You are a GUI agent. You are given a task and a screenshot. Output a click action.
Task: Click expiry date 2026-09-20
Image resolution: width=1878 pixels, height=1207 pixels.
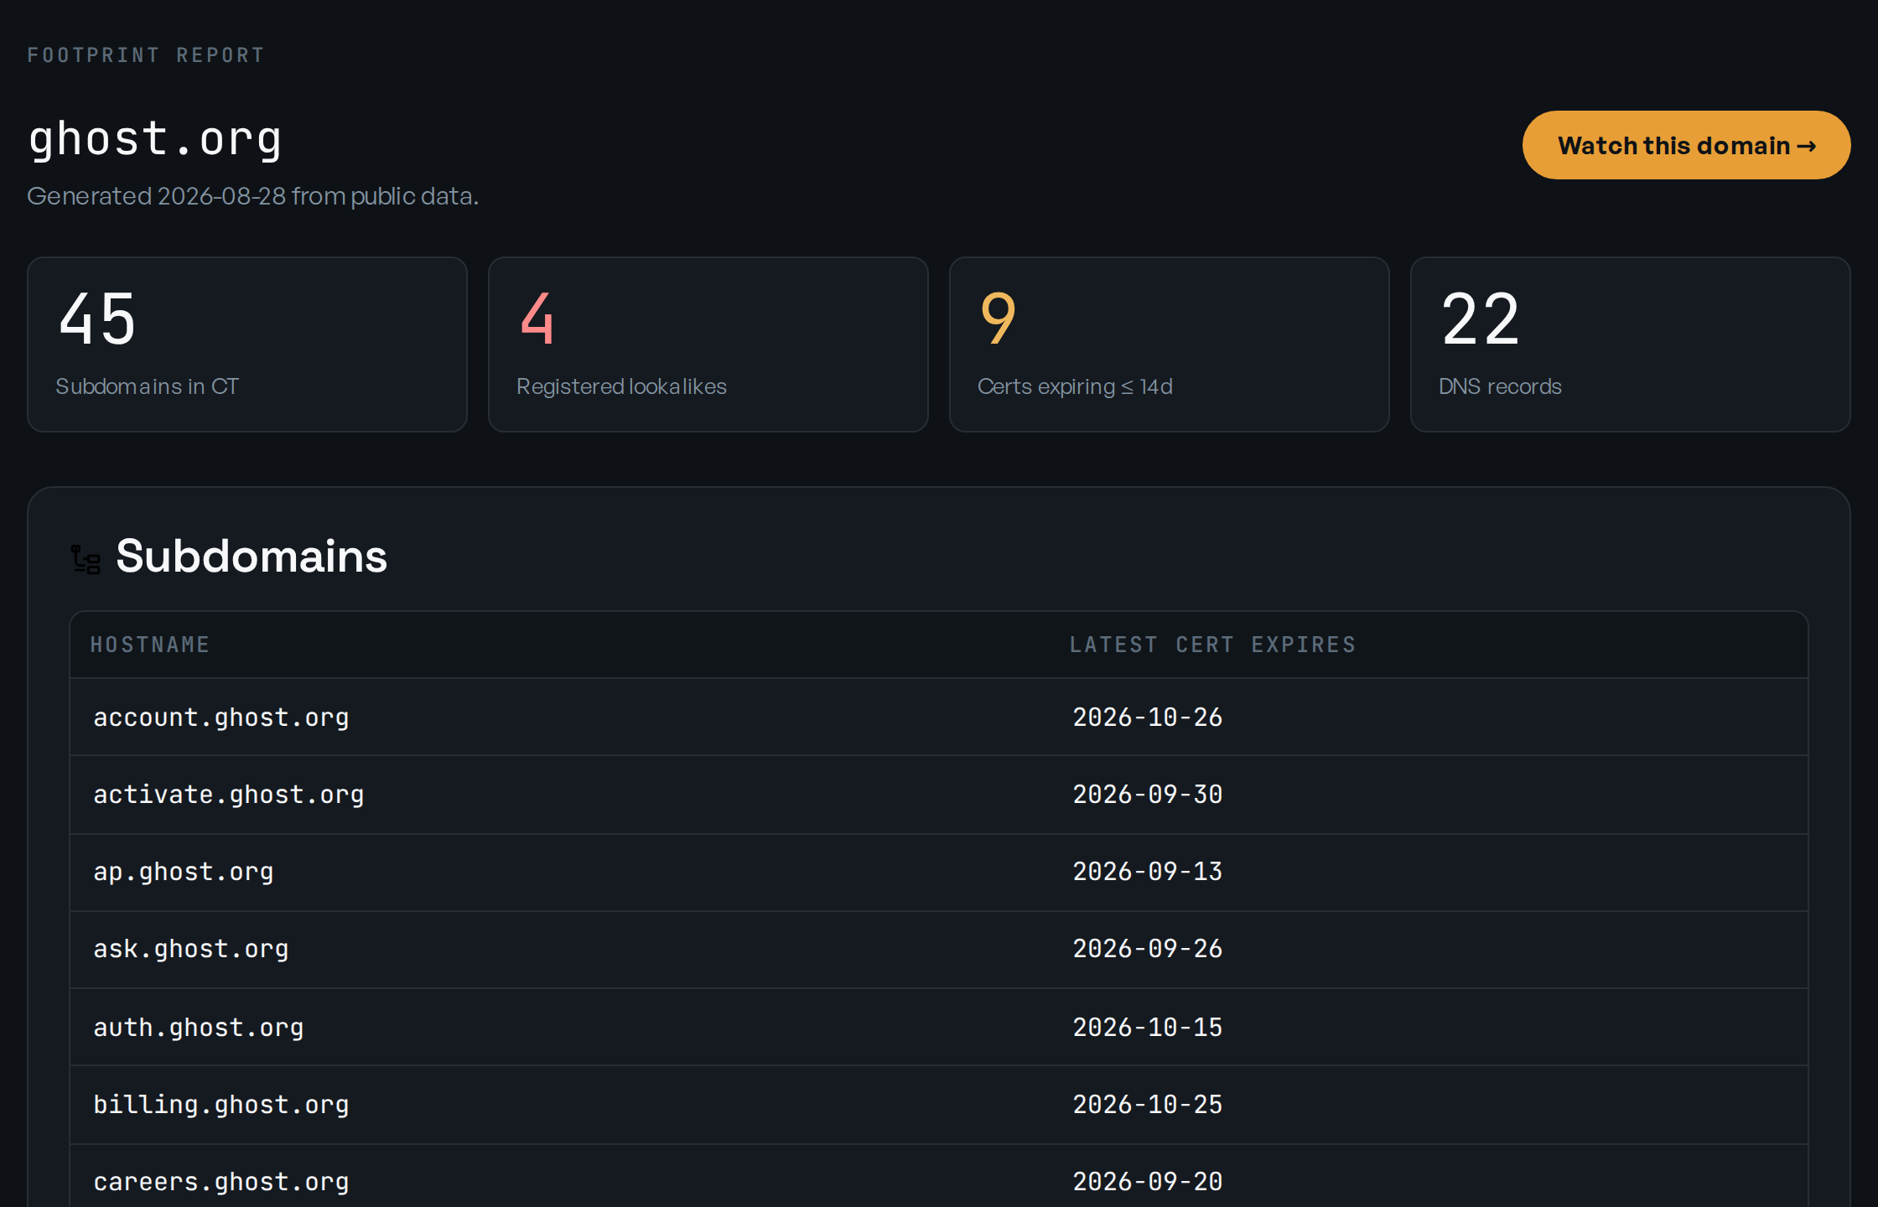tap(1148, 1182)
